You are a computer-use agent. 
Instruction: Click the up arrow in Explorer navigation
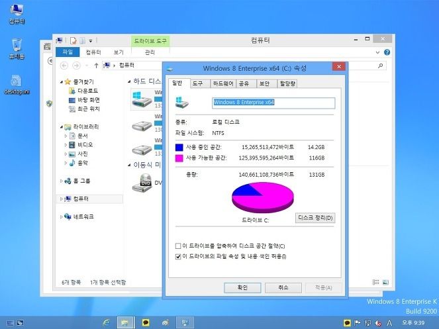click(x=96, y=66)
